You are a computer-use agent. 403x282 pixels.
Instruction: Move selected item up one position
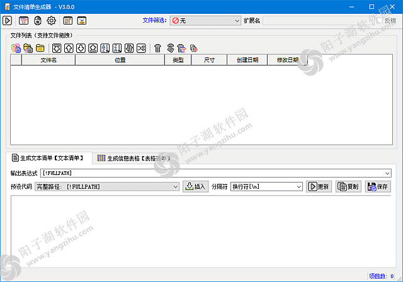(x=69, y=48)
